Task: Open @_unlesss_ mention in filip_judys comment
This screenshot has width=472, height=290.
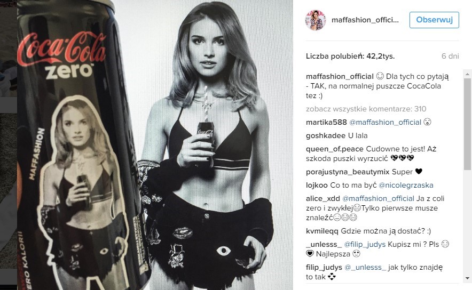Action: pos(365,267)
